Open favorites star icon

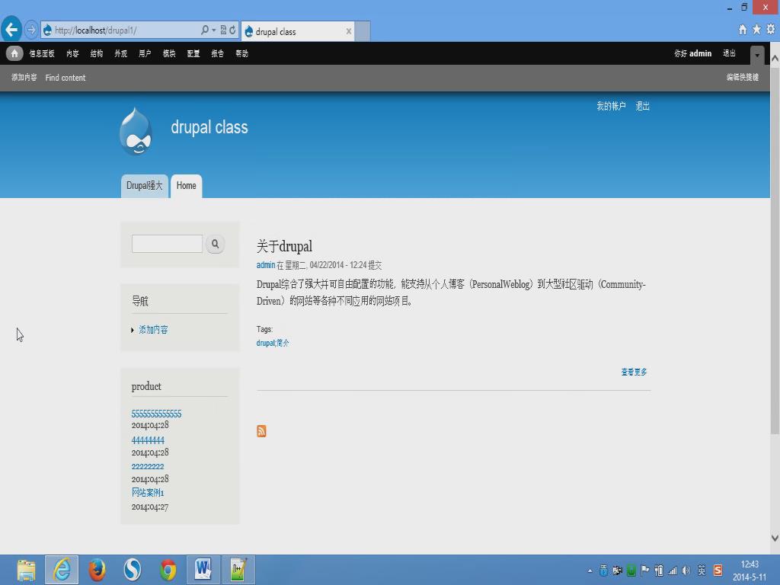(756, 30)
